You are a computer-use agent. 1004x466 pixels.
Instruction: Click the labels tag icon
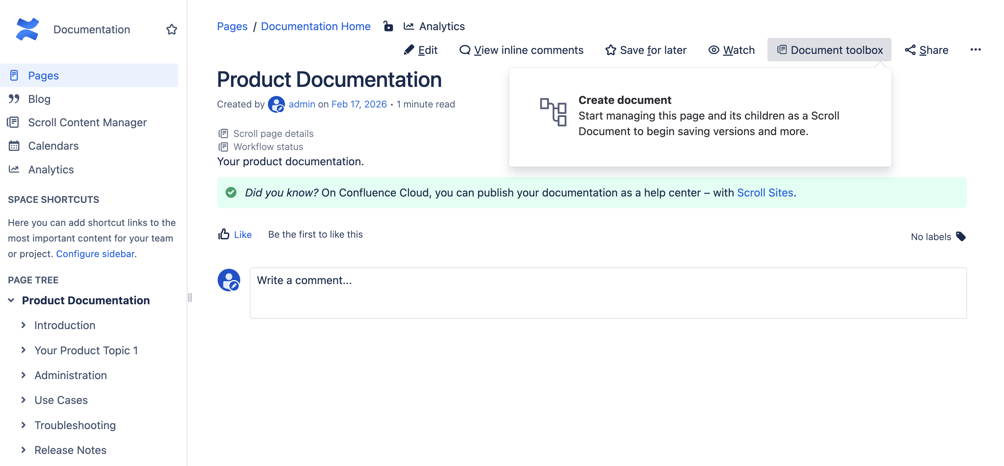coord(961,237)
